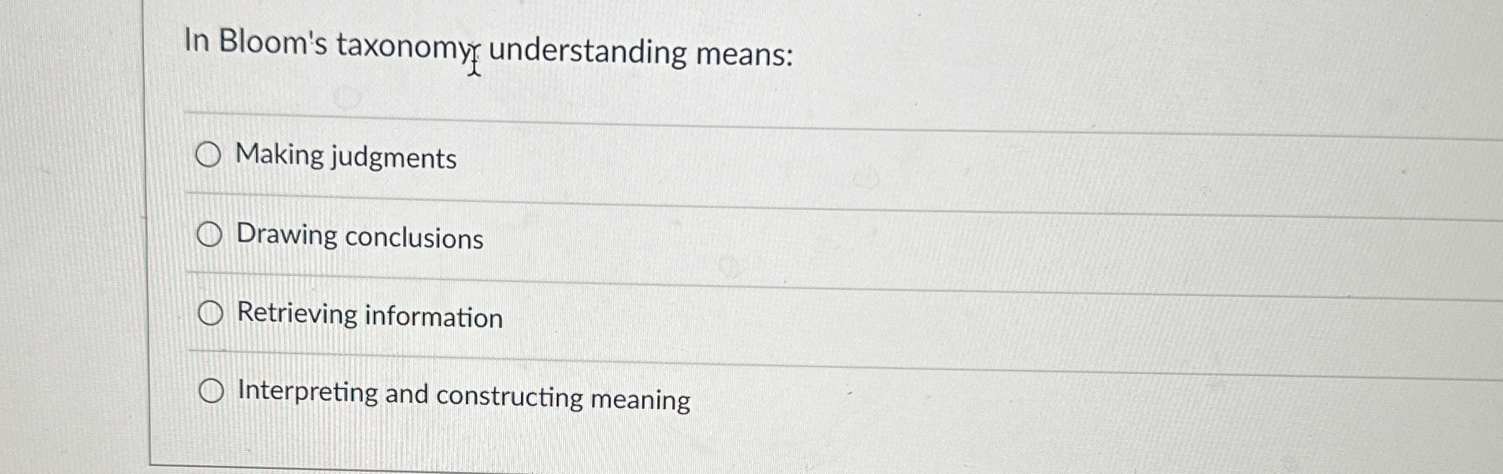Click the circular button beside Making judgments
This screenshot has width=1503, height=474.
pos(209,156)
